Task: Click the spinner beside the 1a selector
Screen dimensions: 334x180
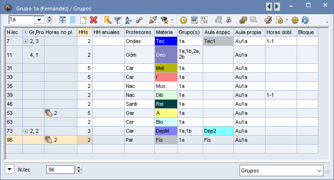Action: point(50,20)
